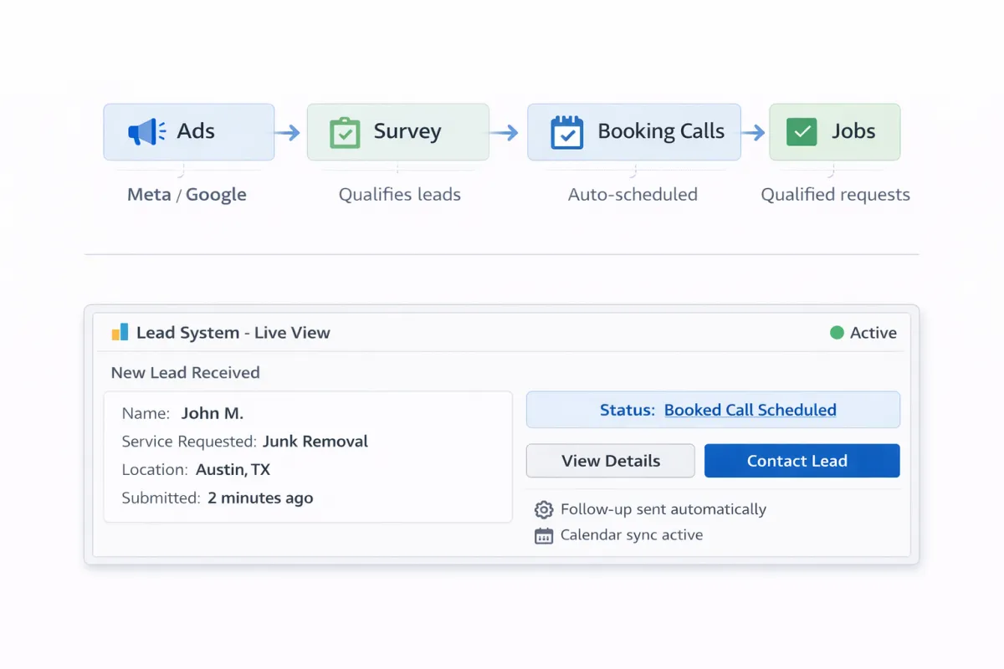Click the Auto-scheduled label under Booking Calls
This screenshot has height=669, width=1004.
point(633,195)
